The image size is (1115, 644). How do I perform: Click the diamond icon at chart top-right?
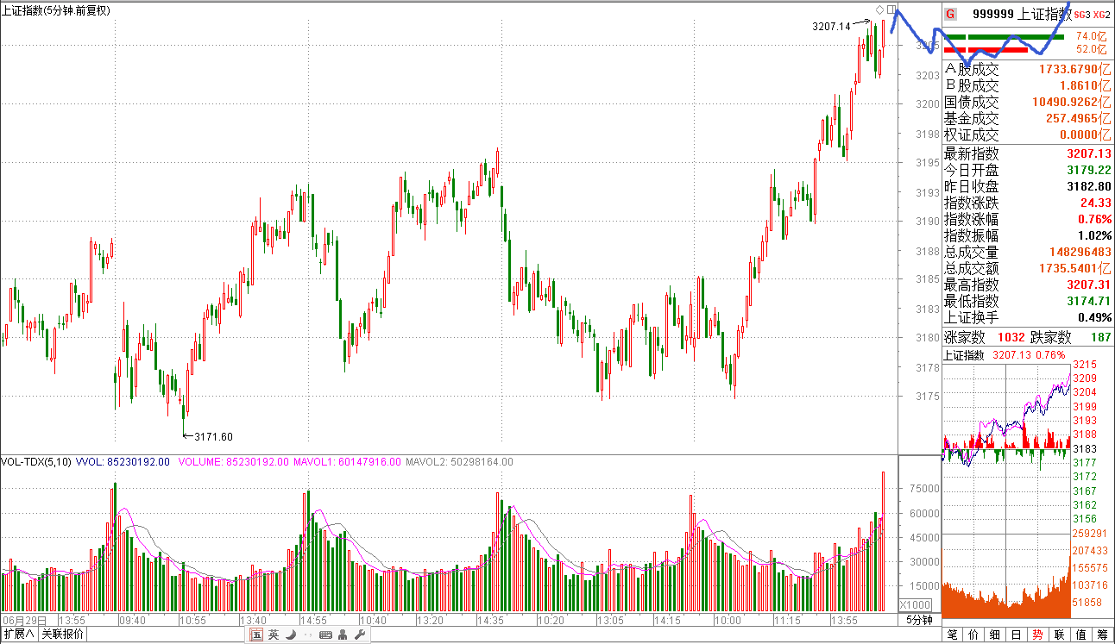click(879, 9)
